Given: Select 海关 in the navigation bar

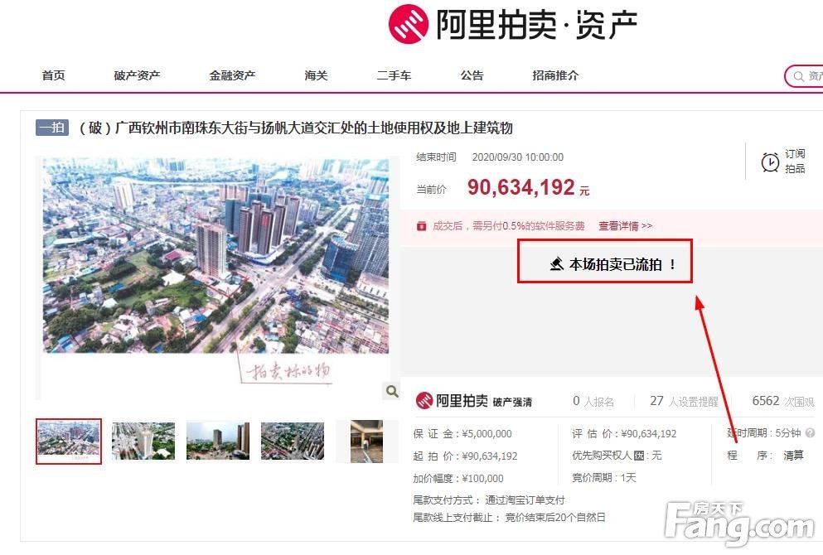Looking at the screenshot, I should tap(316, 75).
